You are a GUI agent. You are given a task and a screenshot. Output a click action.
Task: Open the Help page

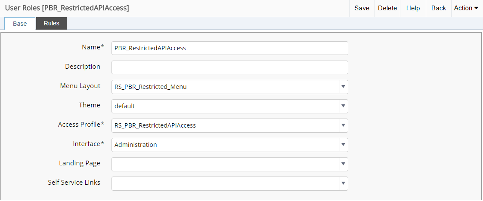[413, 8]
